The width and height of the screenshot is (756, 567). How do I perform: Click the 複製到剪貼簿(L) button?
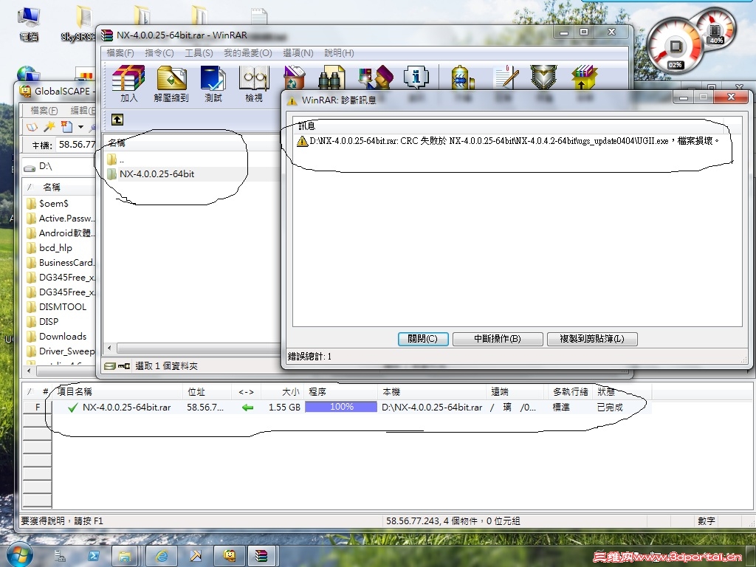pyautogui.click(x=592, y=339)
